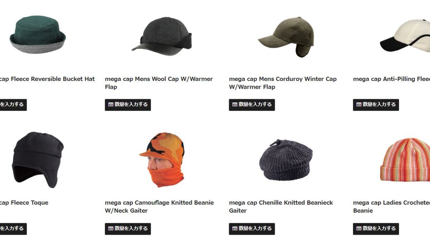This screenshot has width=430, height=238.
Task: Open the olive Corduroy Winter Cap image
Action: 286,37
